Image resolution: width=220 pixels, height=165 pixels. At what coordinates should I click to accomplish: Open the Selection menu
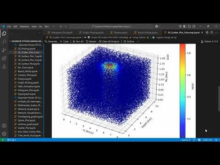[24, 27]
